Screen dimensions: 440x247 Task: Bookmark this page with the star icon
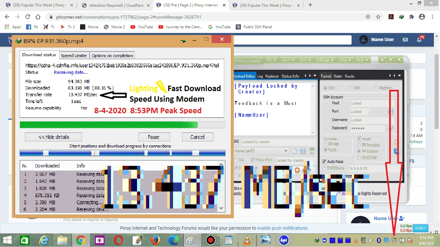pyautogui.click(x=378, y=17)
